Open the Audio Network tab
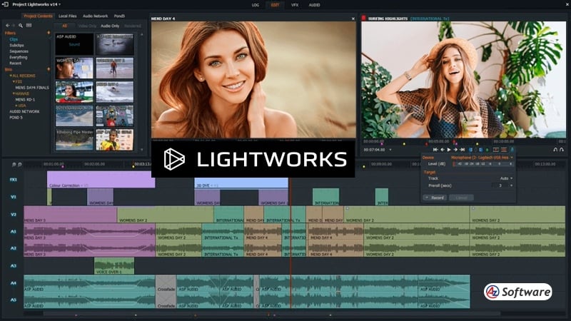571x321 pixels. (x=95, y=16)
